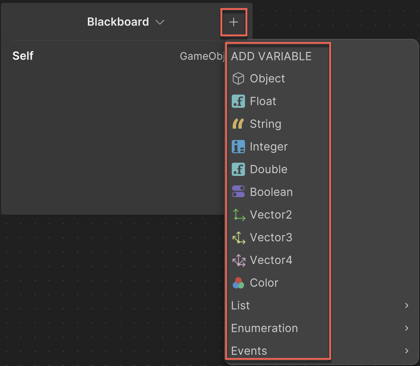420x366 pixels.
Task: Select the Self variable row
Action: pyautogui.click(x=23, y=56)
